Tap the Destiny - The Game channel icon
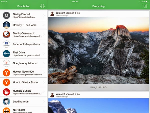This screenshot has height=113, width=150. point(6,25)
